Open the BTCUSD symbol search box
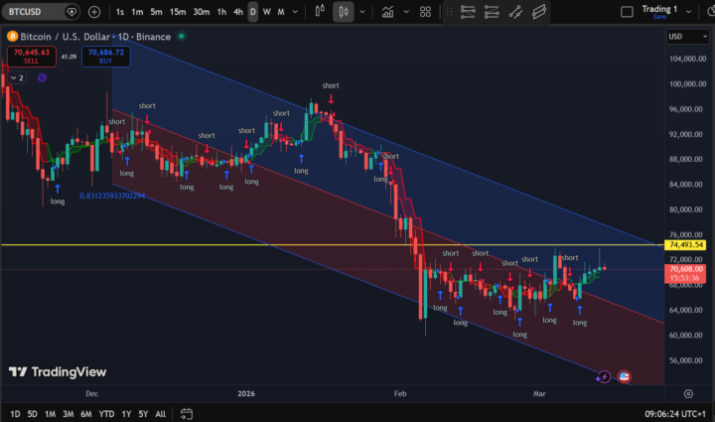The width and height of the screenshot is (715, 422). tap(40, 11)
